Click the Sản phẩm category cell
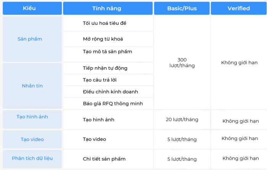The height and width of the screenshot is (170, 267). [x=30, y=39]
